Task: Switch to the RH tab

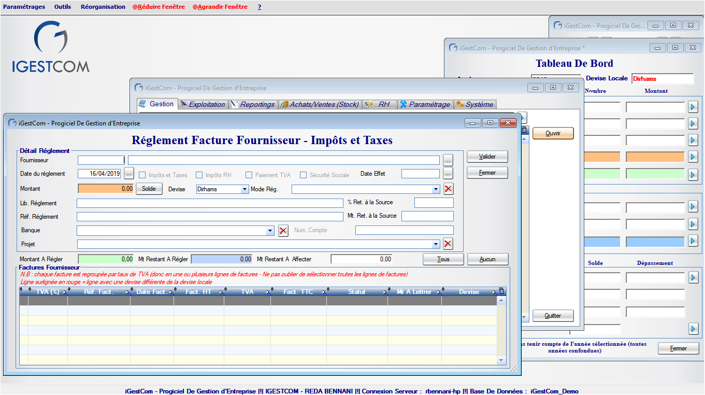Action: [x=379, y=104]
